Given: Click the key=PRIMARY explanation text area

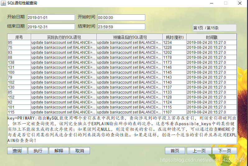Looking at the screenshot, I should click(122, 130).
